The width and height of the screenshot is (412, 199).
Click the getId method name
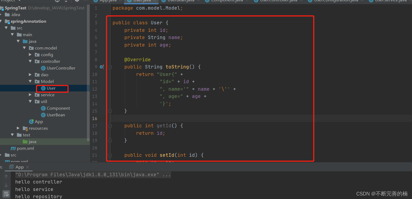164,126
